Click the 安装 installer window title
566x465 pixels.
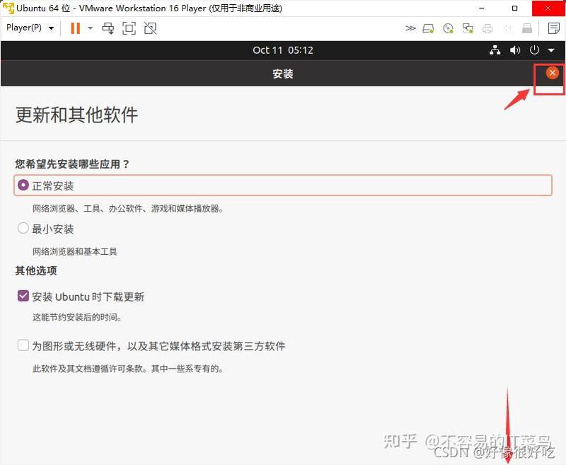click(282, 74)
